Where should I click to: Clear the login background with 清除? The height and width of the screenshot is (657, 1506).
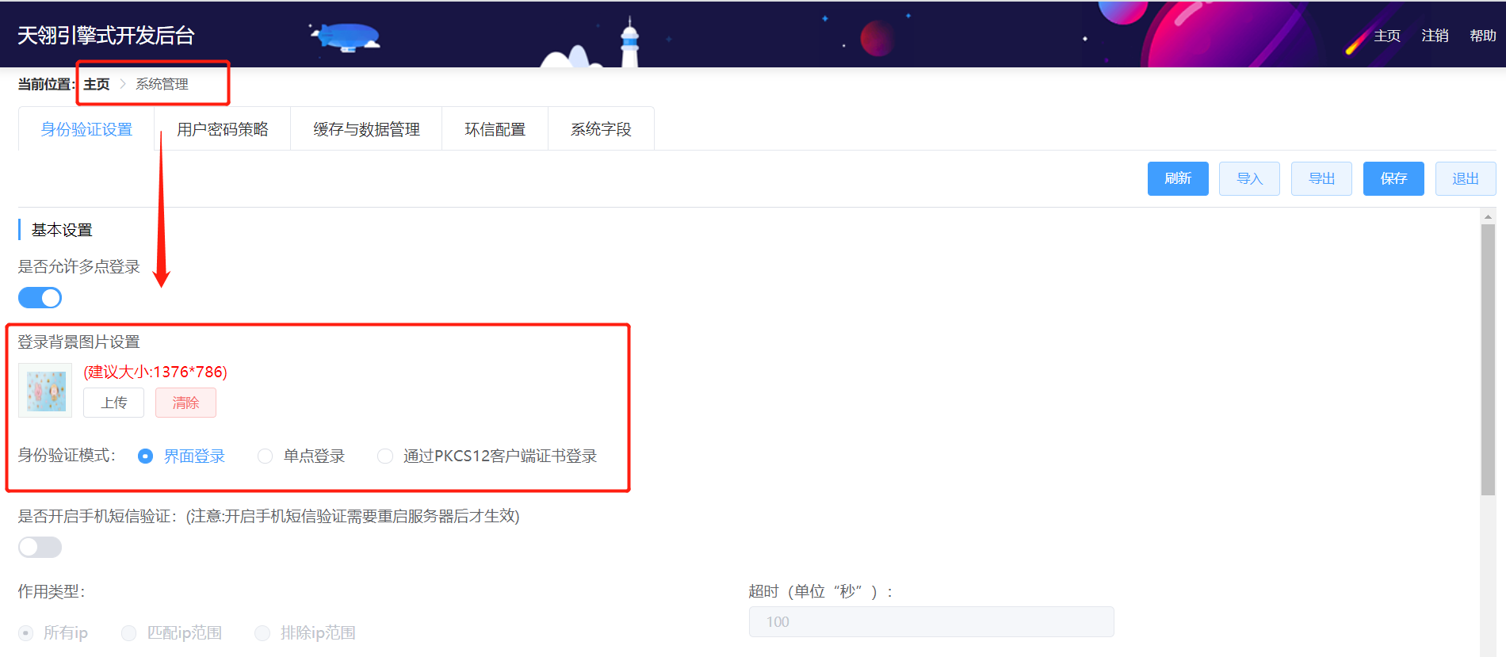[185, 403]
